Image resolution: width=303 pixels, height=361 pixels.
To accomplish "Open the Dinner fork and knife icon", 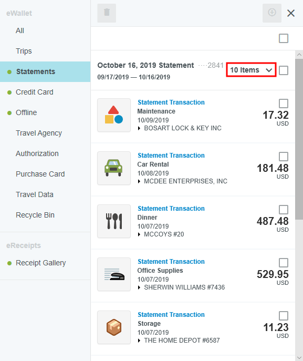I will [x=114, y=221].
